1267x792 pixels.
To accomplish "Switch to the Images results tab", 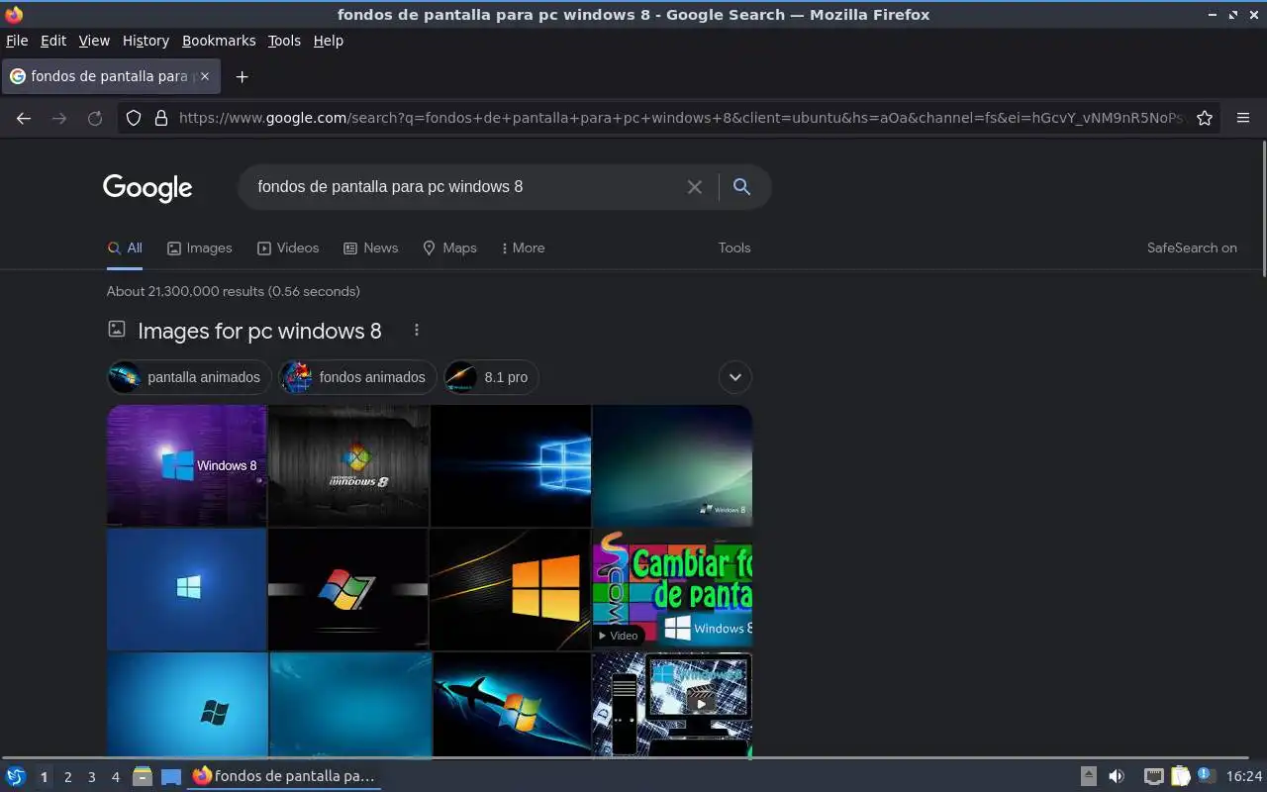I will tap(200, 248).
